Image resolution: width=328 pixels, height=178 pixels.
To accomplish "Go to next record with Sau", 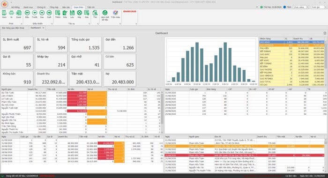I will 42,14.
